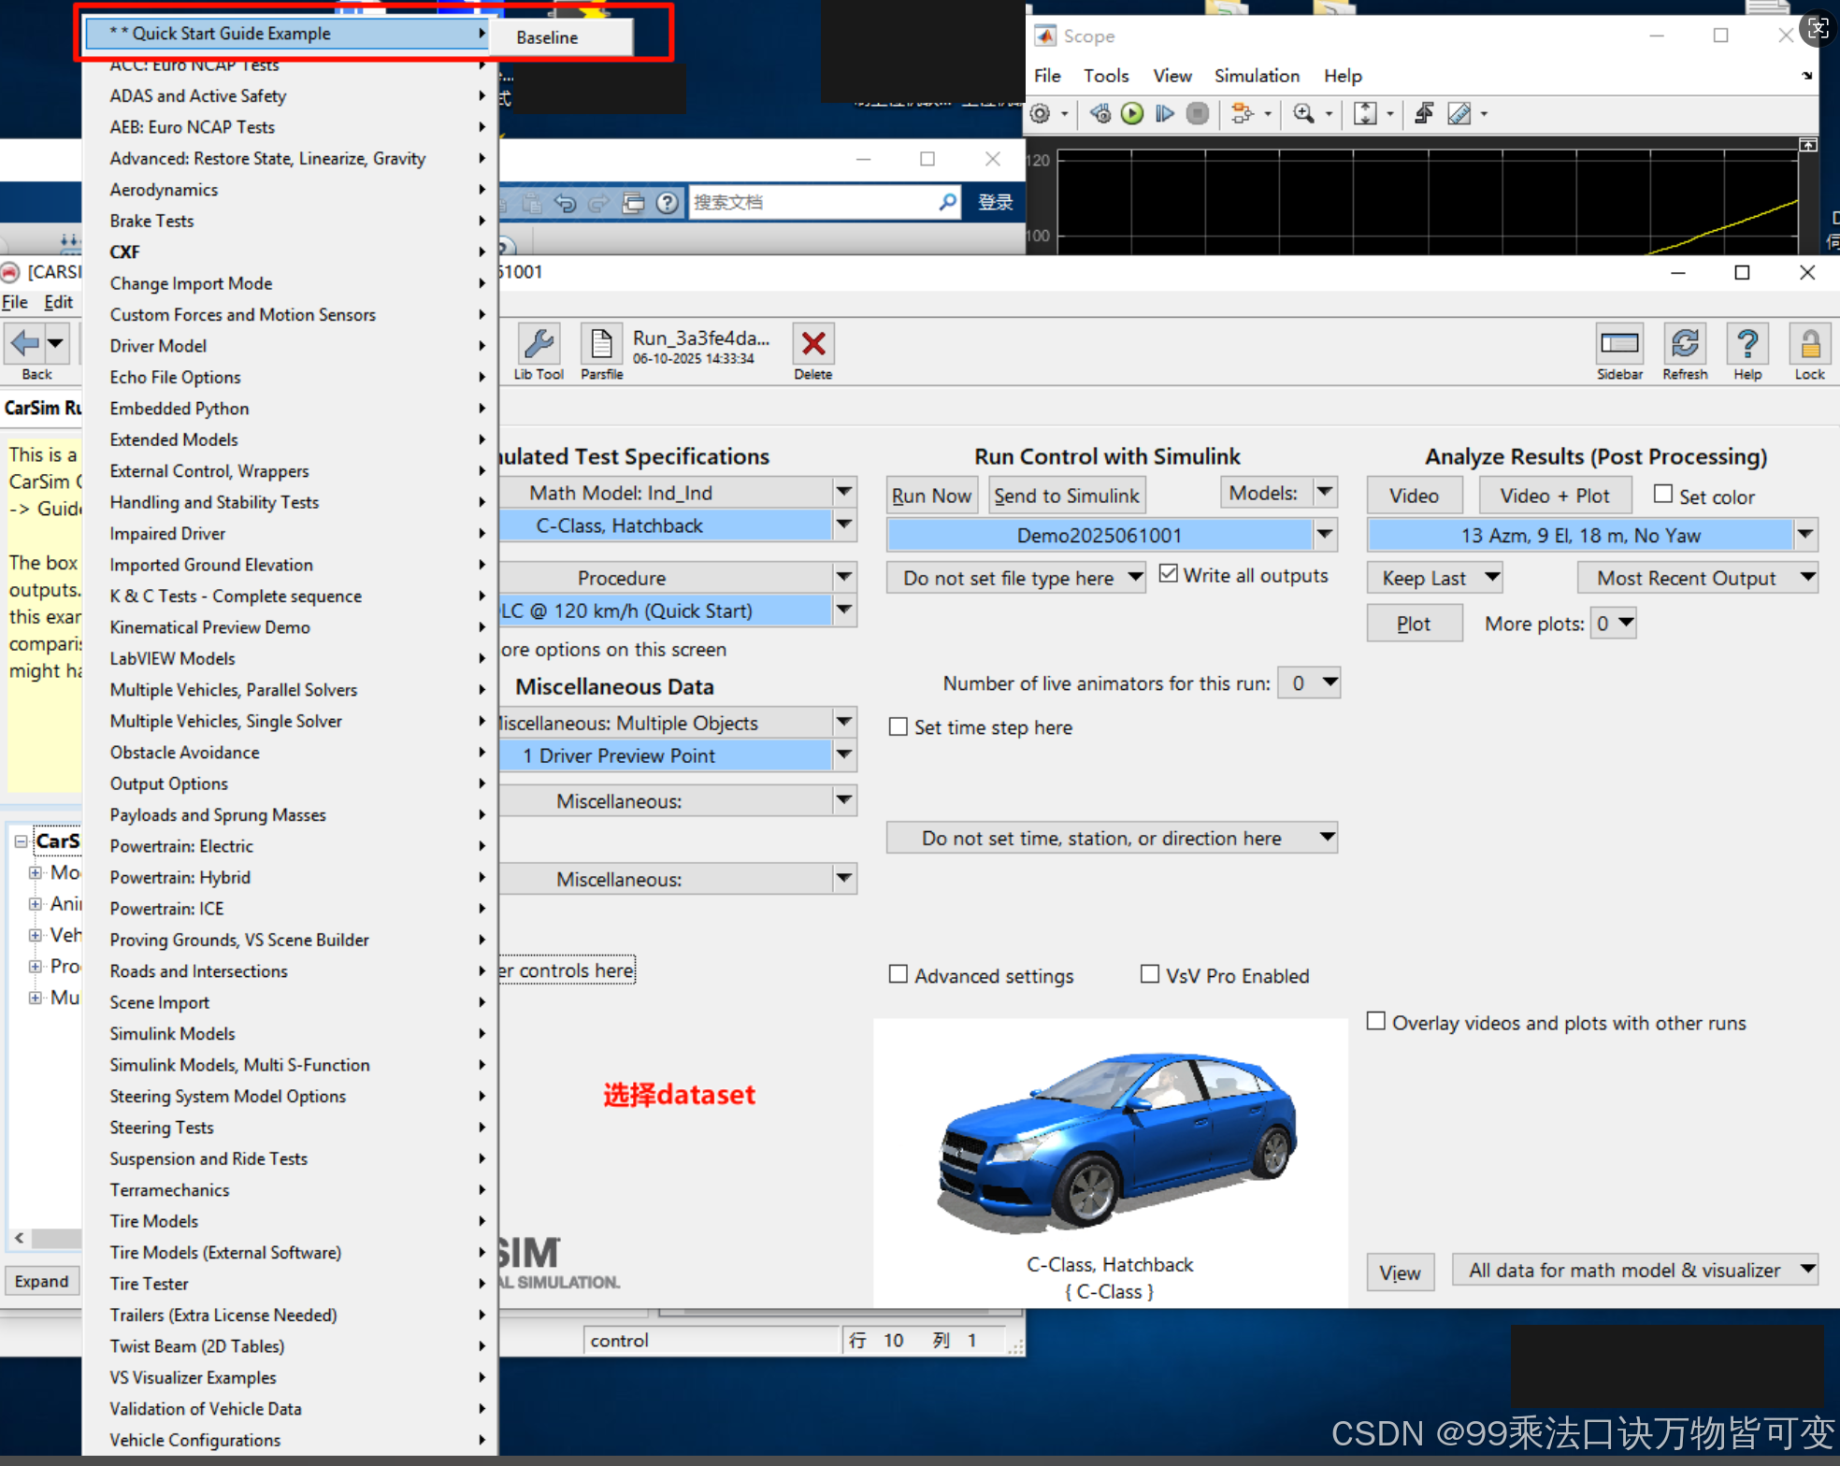Click the Back arrow icon

click(24, 343)
